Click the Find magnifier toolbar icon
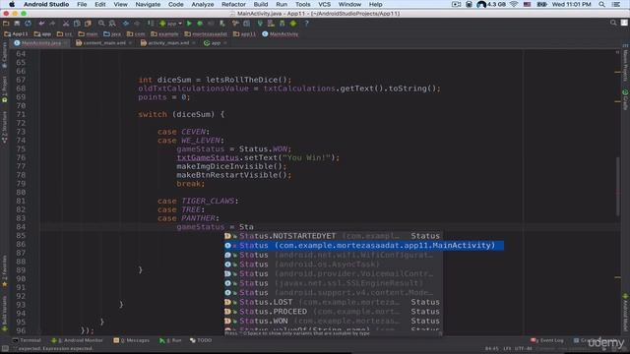 (x=101, y=24)
